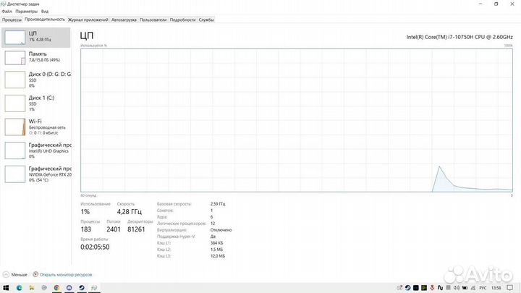Viewport: 521px width, 293px height.
Task: Open the Windows Start menu
Action: [x=6, y=288]
